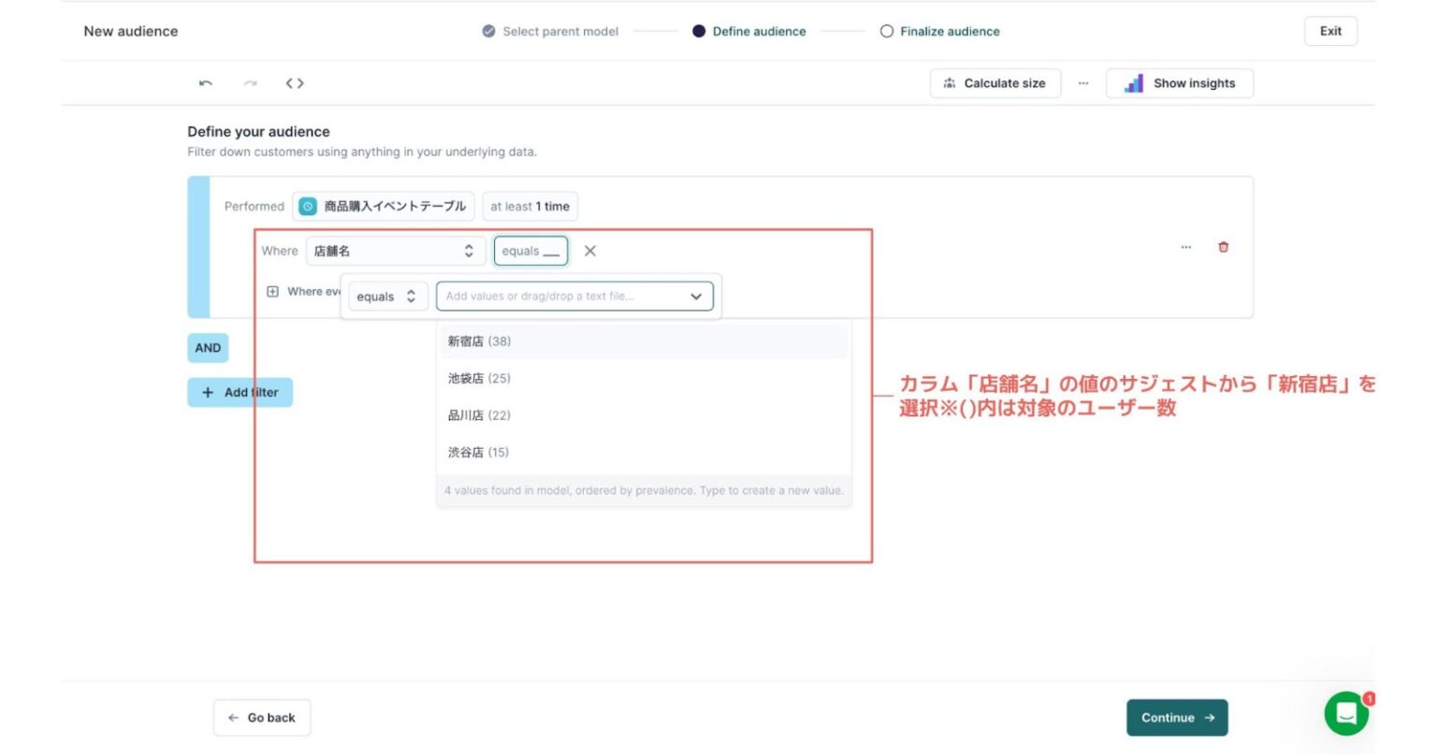1437x754 pixels.
Task: Open the code view with the <> icon
Action: (x=294, y=82)
